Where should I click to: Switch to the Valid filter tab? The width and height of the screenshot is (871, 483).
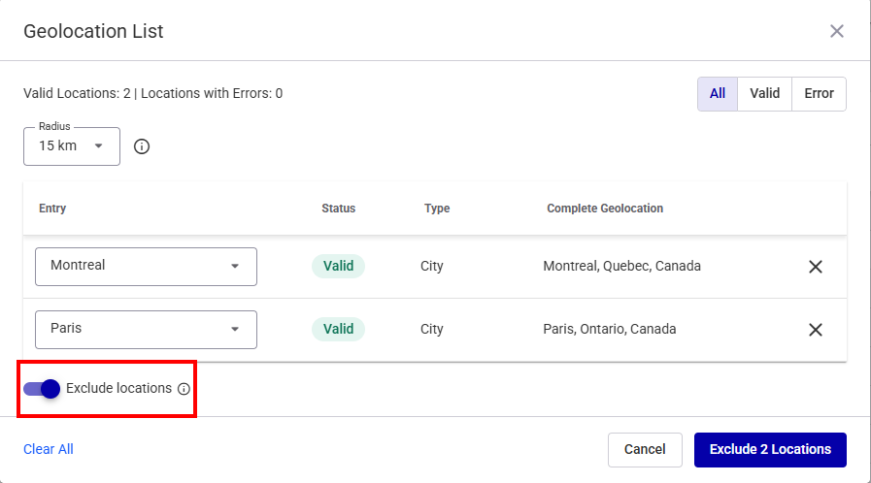765,94
